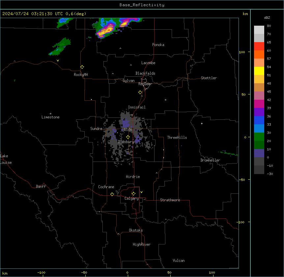Screen dimensions: 284x277
Task: Click the white plus marker east of ThreeHills
Action: [x=202, y=123]
